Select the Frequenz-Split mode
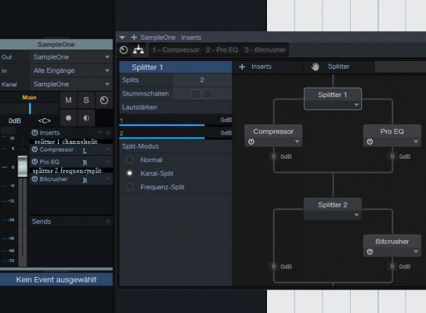426x313 pixels. click(x=130, y=187)
